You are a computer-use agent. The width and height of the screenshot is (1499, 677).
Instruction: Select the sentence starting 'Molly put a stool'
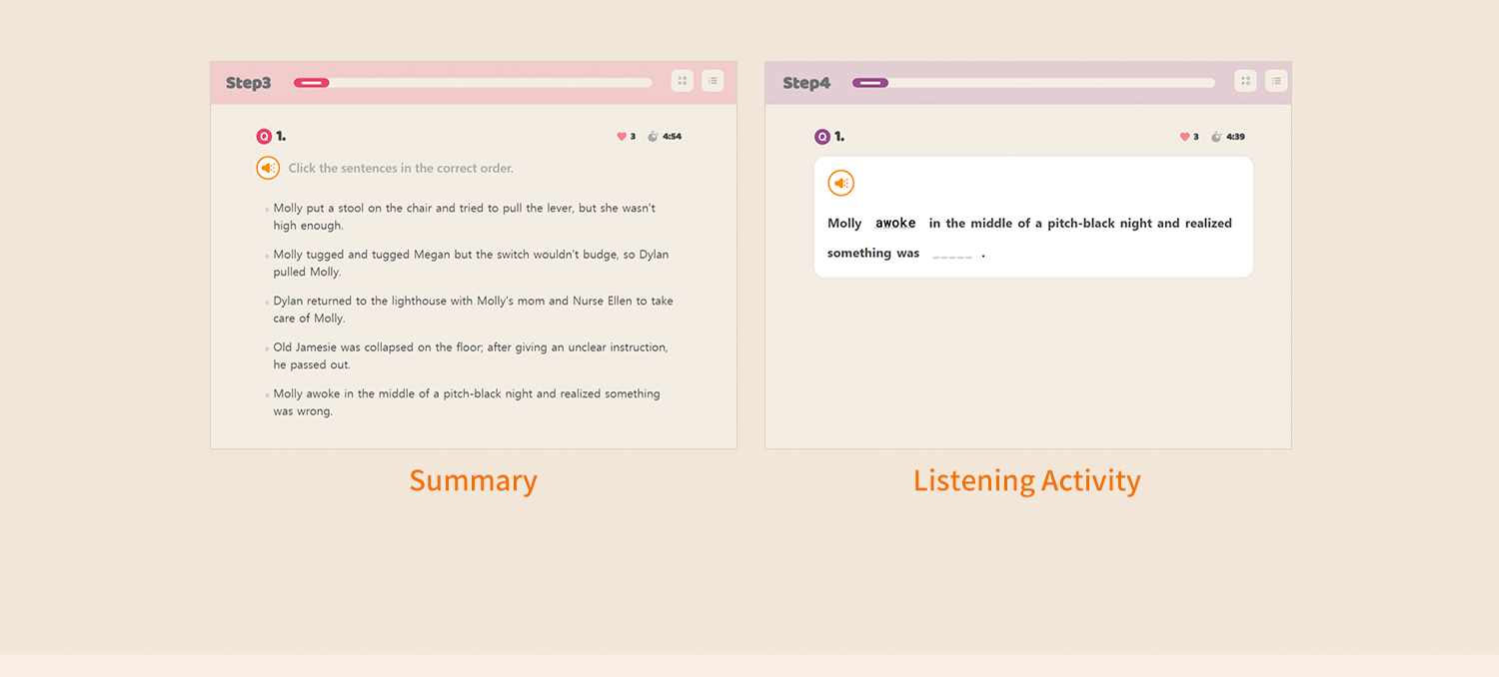coord(464,217)
